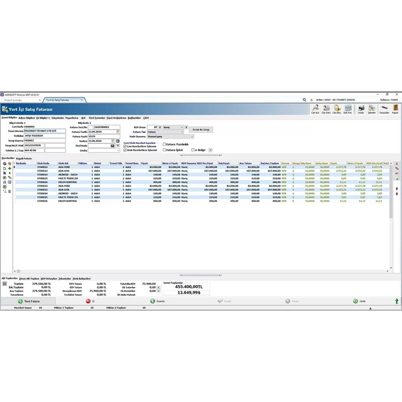Click the Sil delete button
The width and height of the screenshot is (402, 402).
click(x=90, y=301)
